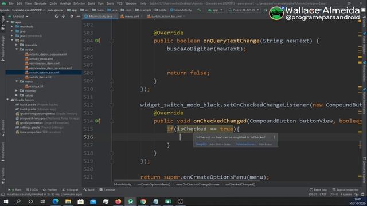This screenshot has height=206, width=367.
Task: Toggle code fold marker at line 504
Action: [112, 41]
